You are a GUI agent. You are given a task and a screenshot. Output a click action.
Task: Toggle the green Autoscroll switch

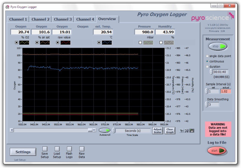pos(105,130)
